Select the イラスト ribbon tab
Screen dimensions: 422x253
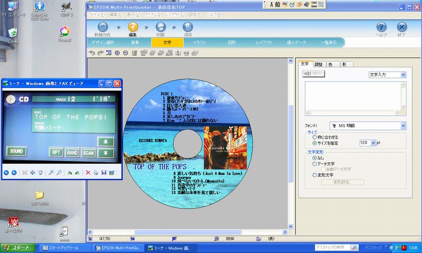point(199,43)
